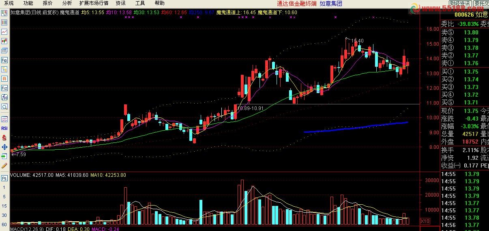Screen dimensions: 489x231
Task: Click the stacked windows icon in the sidebar
Action: [4, 51]
